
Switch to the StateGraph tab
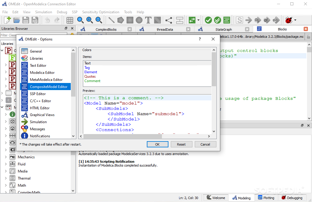click(224, 29)
